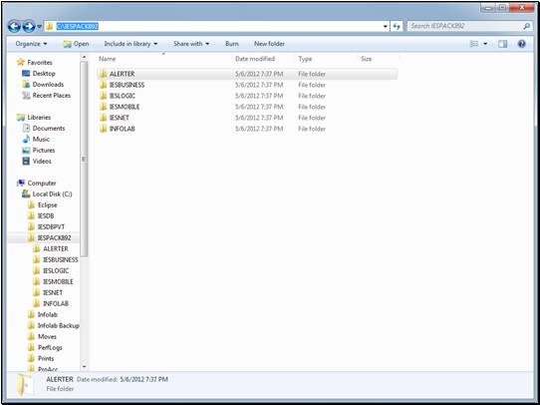Screen dimensions: 540x405
Task: Click the Back navigation arrow
Action: 14,26
